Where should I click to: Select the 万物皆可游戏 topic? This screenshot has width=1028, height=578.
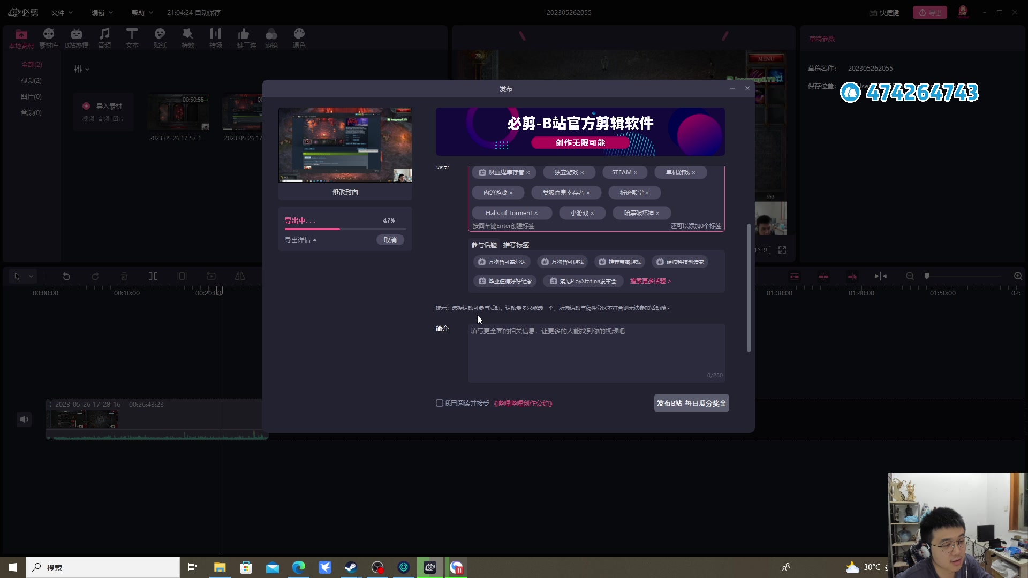tap(562, 262)
